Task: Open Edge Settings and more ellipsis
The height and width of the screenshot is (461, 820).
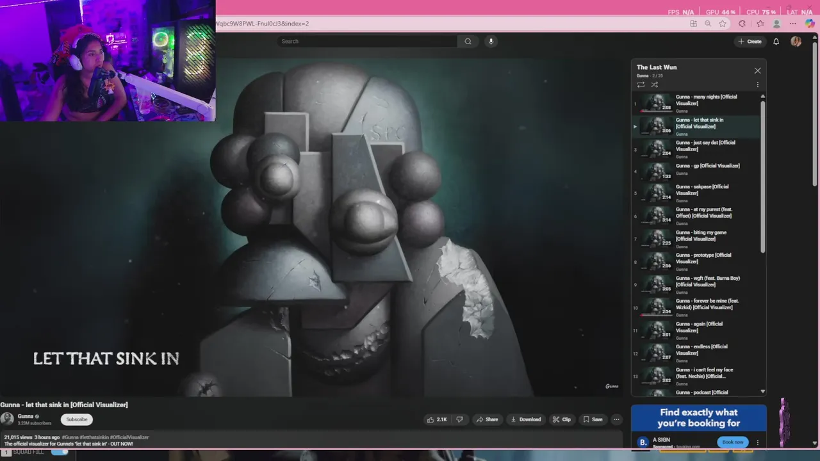Action: pyautogui.click(x=794, y=24)
